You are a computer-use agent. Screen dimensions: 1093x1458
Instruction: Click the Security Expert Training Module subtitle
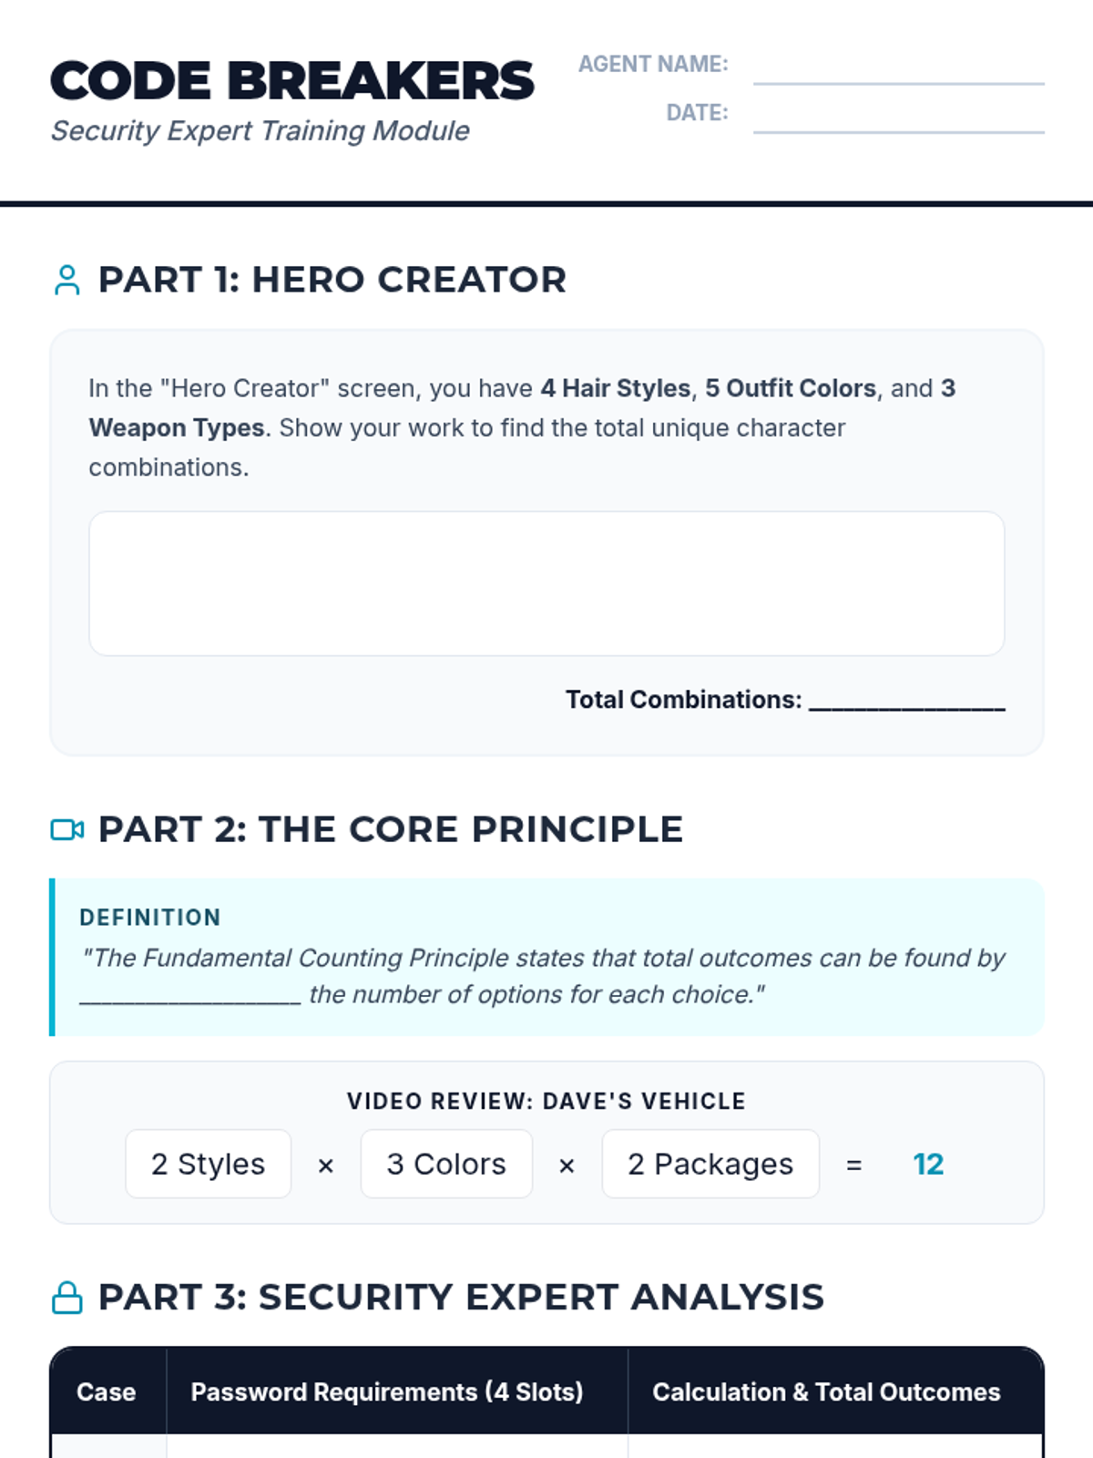[260, 131]
